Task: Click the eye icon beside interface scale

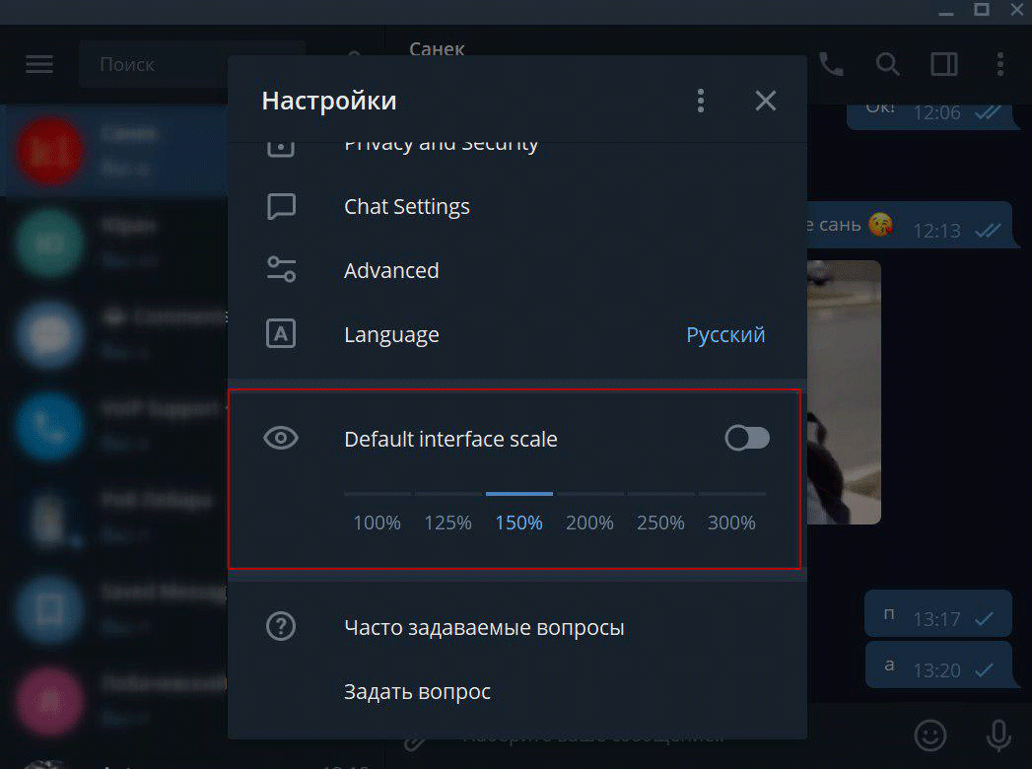Action: pyautogui.click(x=281, y=439)
